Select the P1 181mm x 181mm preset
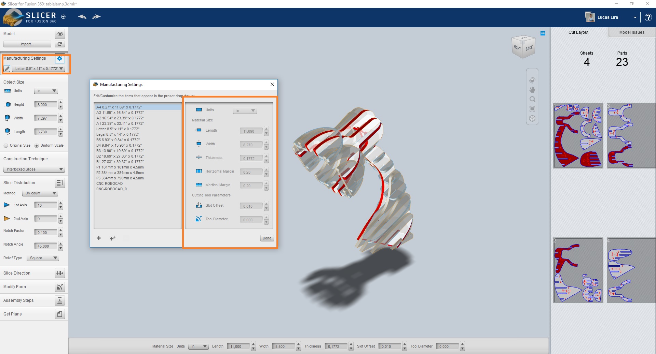This screenshot has width=656, height=354. coord(138,167)
